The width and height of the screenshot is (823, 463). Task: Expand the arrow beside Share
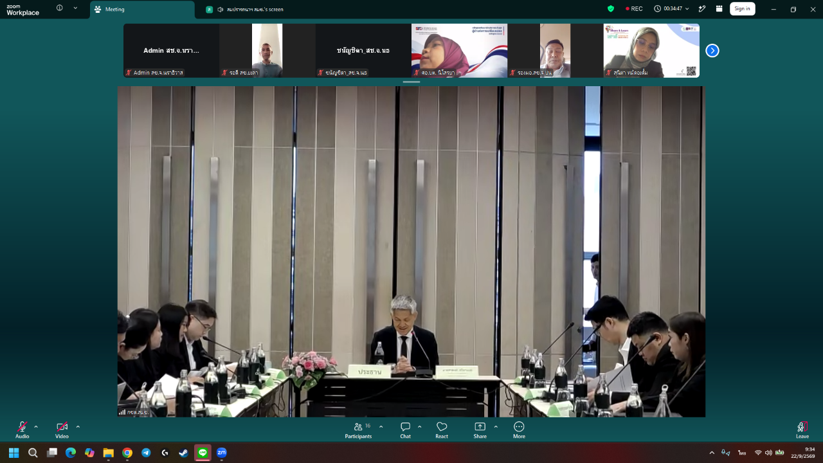pyautogui.click(x=496, y=426)
